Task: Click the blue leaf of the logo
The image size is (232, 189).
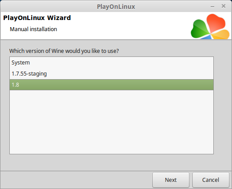Action: [x=206, y=37]
